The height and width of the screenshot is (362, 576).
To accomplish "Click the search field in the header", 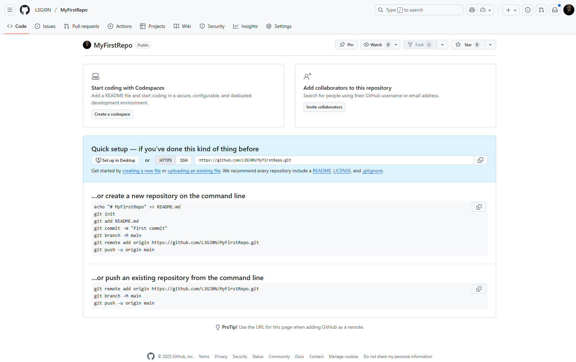I will point(419,10).
